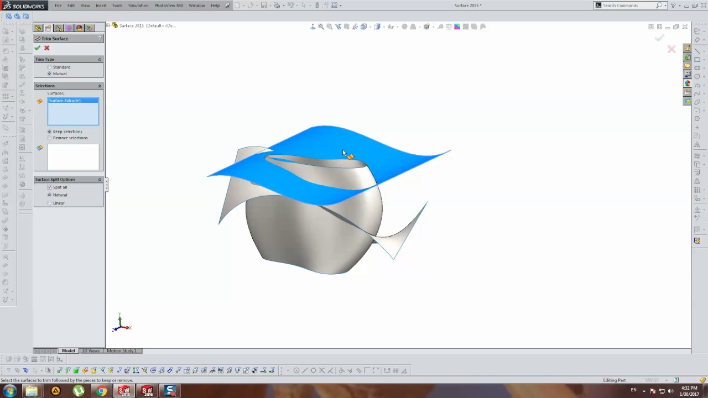Open uTorrent from taskbar
Image resolution: width=708 pixels, height=398 pixels.
(x=79, y=391)
